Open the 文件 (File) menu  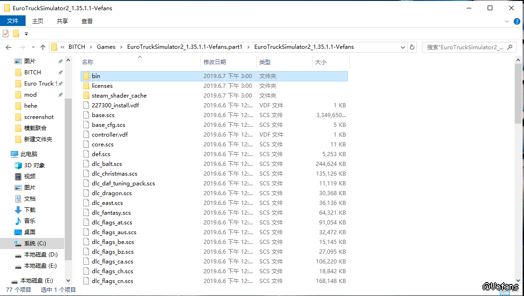point(13,21)
